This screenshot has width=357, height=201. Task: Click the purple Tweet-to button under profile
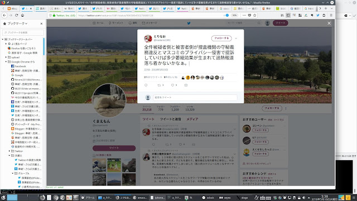coord(114,148)
